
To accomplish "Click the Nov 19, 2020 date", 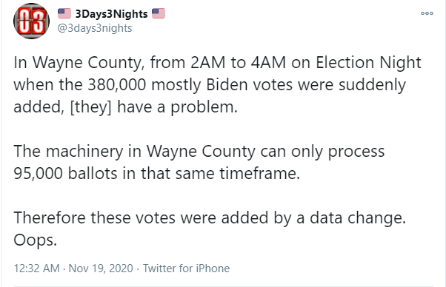I will point(101,269).
